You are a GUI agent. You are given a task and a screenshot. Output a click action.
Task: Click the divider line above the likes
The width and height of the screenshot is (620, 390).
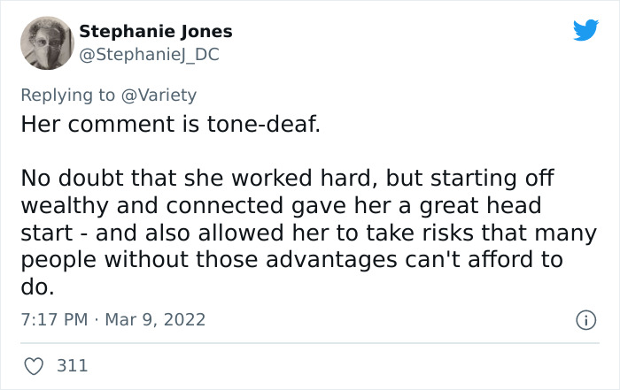click(x=310, y=343)
